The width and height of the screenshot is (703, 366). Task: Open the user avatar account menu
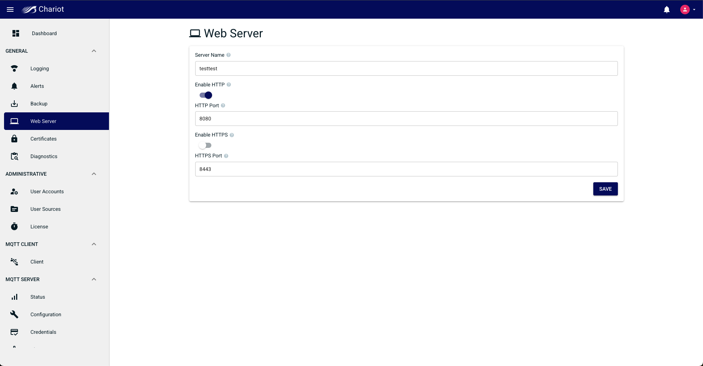point(688,10)
